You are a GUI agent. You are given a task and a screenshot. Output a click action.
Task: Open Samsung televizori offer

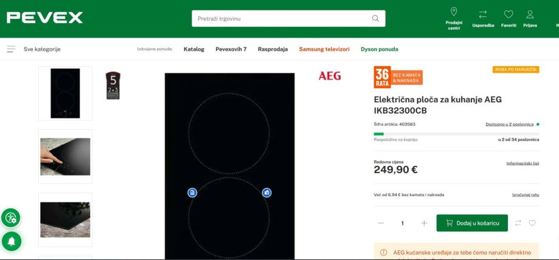(324, 49)
